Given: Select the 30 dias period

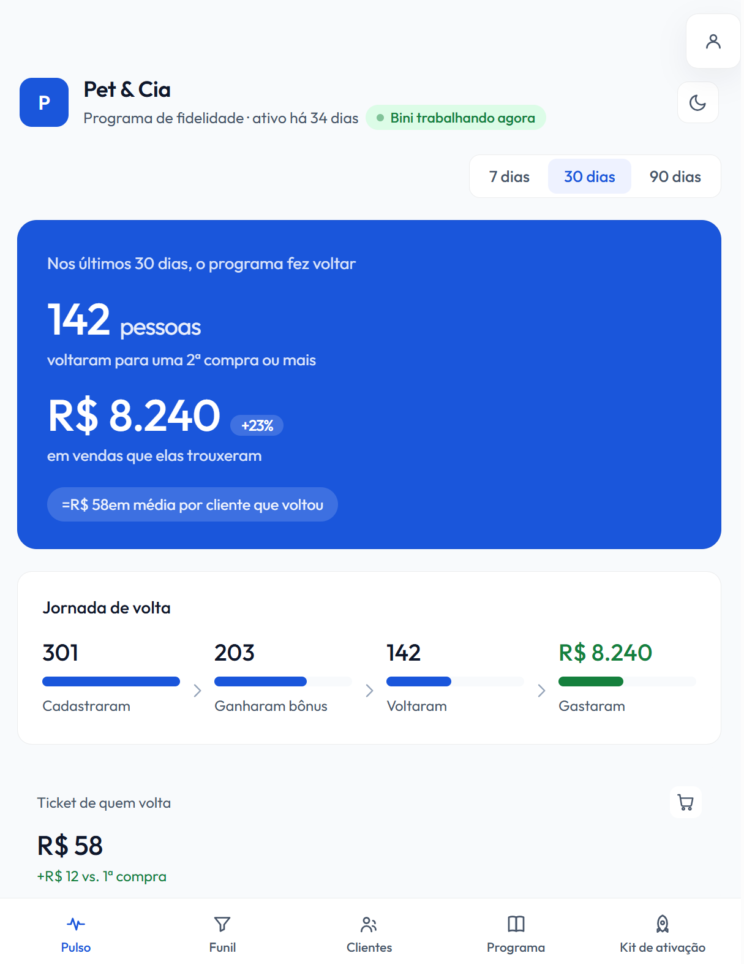Looking at the screenshot, I should coord(590,176).
